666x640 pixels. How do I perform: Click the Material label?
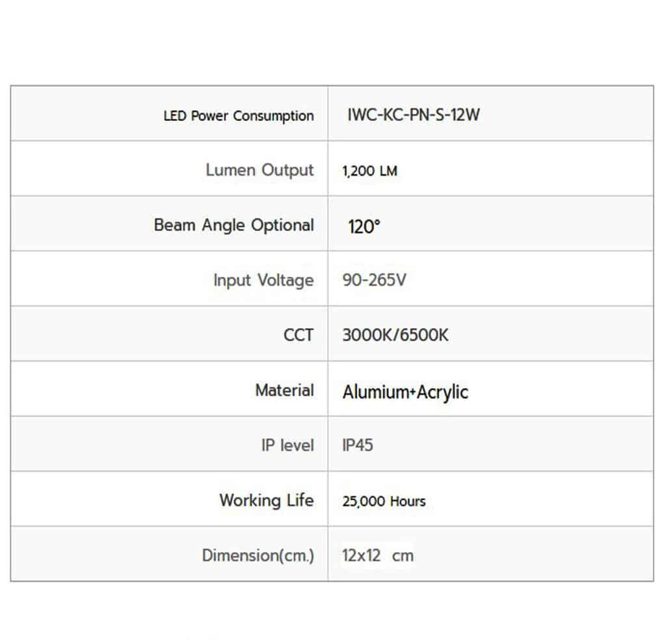(285, 391)
